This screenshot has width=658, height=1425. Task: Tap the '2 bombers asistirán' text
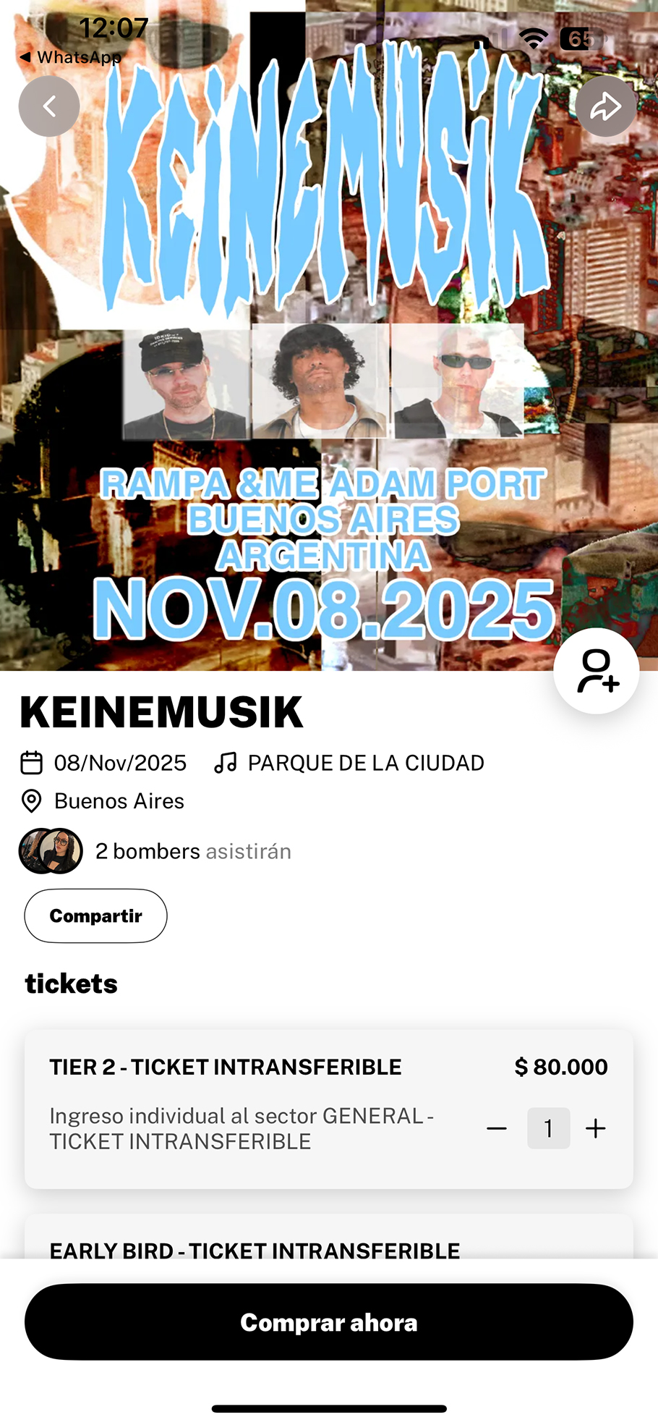click(x=193, y=851)
